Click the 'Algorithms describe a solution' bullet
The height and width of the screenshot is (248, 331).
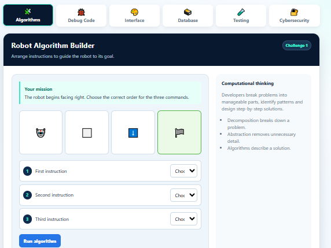click(x=259, y=148)
